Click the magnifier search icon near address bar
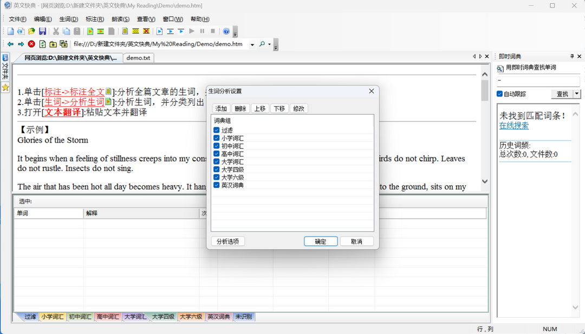 pyautogui.click(x=262, y=44)
